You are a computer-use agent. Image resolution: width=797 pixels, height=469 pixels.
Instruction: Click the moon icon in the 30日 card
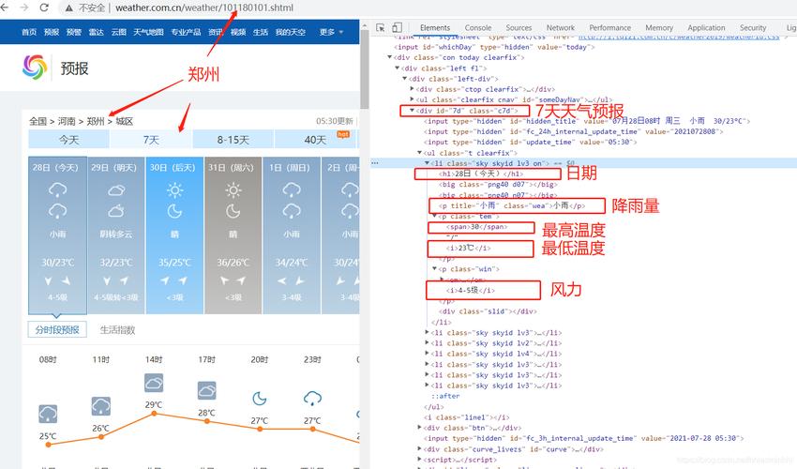pyautogui.click(x=174, y=211)
